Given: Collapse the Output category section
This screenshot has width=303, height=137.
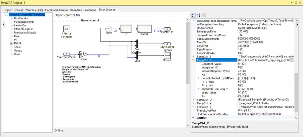Looking at the screenshot, I should coord(193,118).
